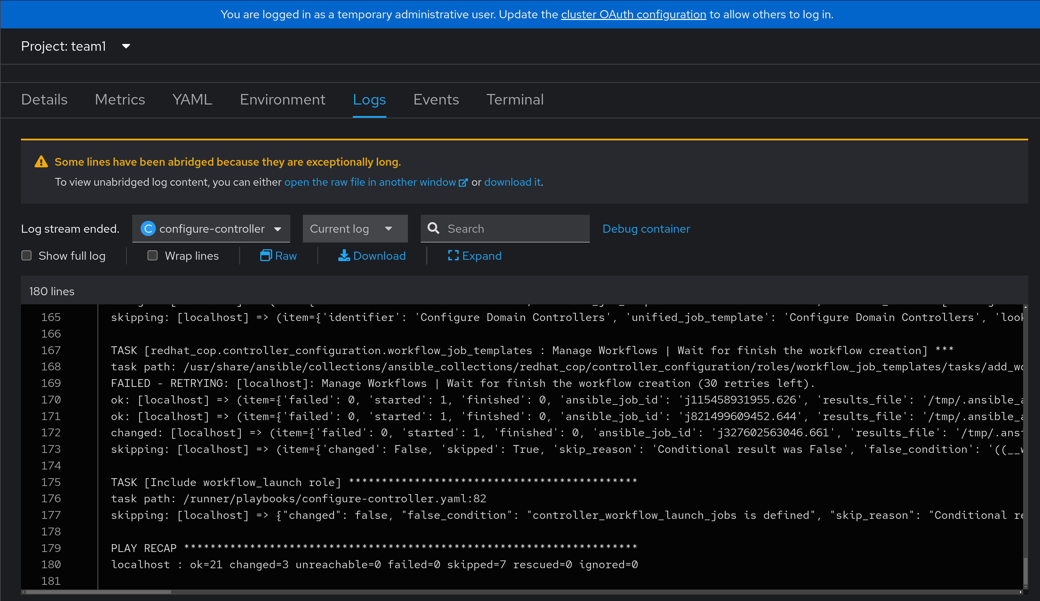Click the warning triangle icon in alert
Image resolution: width=1040 pixels, height=601 pixels.
click(41, 162)
